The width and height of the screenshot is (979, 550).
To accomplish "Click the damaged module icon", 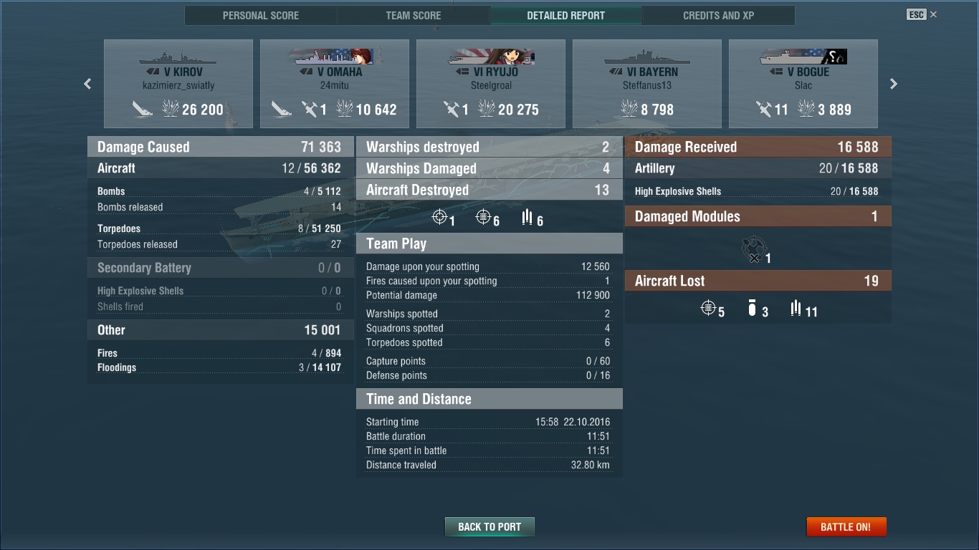I will coord(753,249).
